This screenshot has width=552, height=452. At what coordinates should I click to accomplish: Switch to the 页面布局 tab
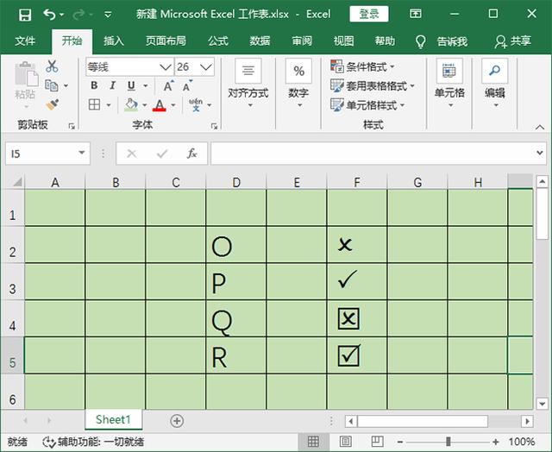(x=166, y=41)
